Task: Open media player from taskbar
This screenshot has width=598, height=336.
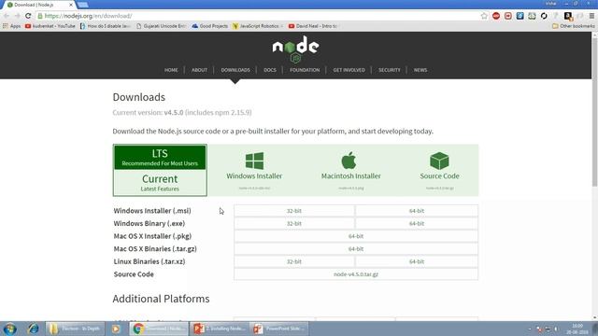Action: 116,329
